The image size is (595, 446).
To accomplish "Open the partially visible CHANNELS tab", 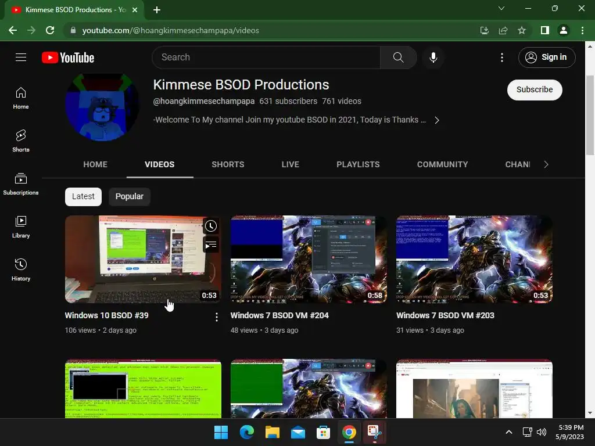I will (518, 164).
